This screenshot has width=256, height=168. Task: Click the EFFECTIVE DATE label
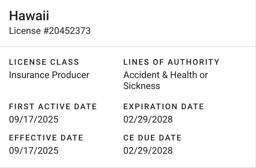point(46,138)
